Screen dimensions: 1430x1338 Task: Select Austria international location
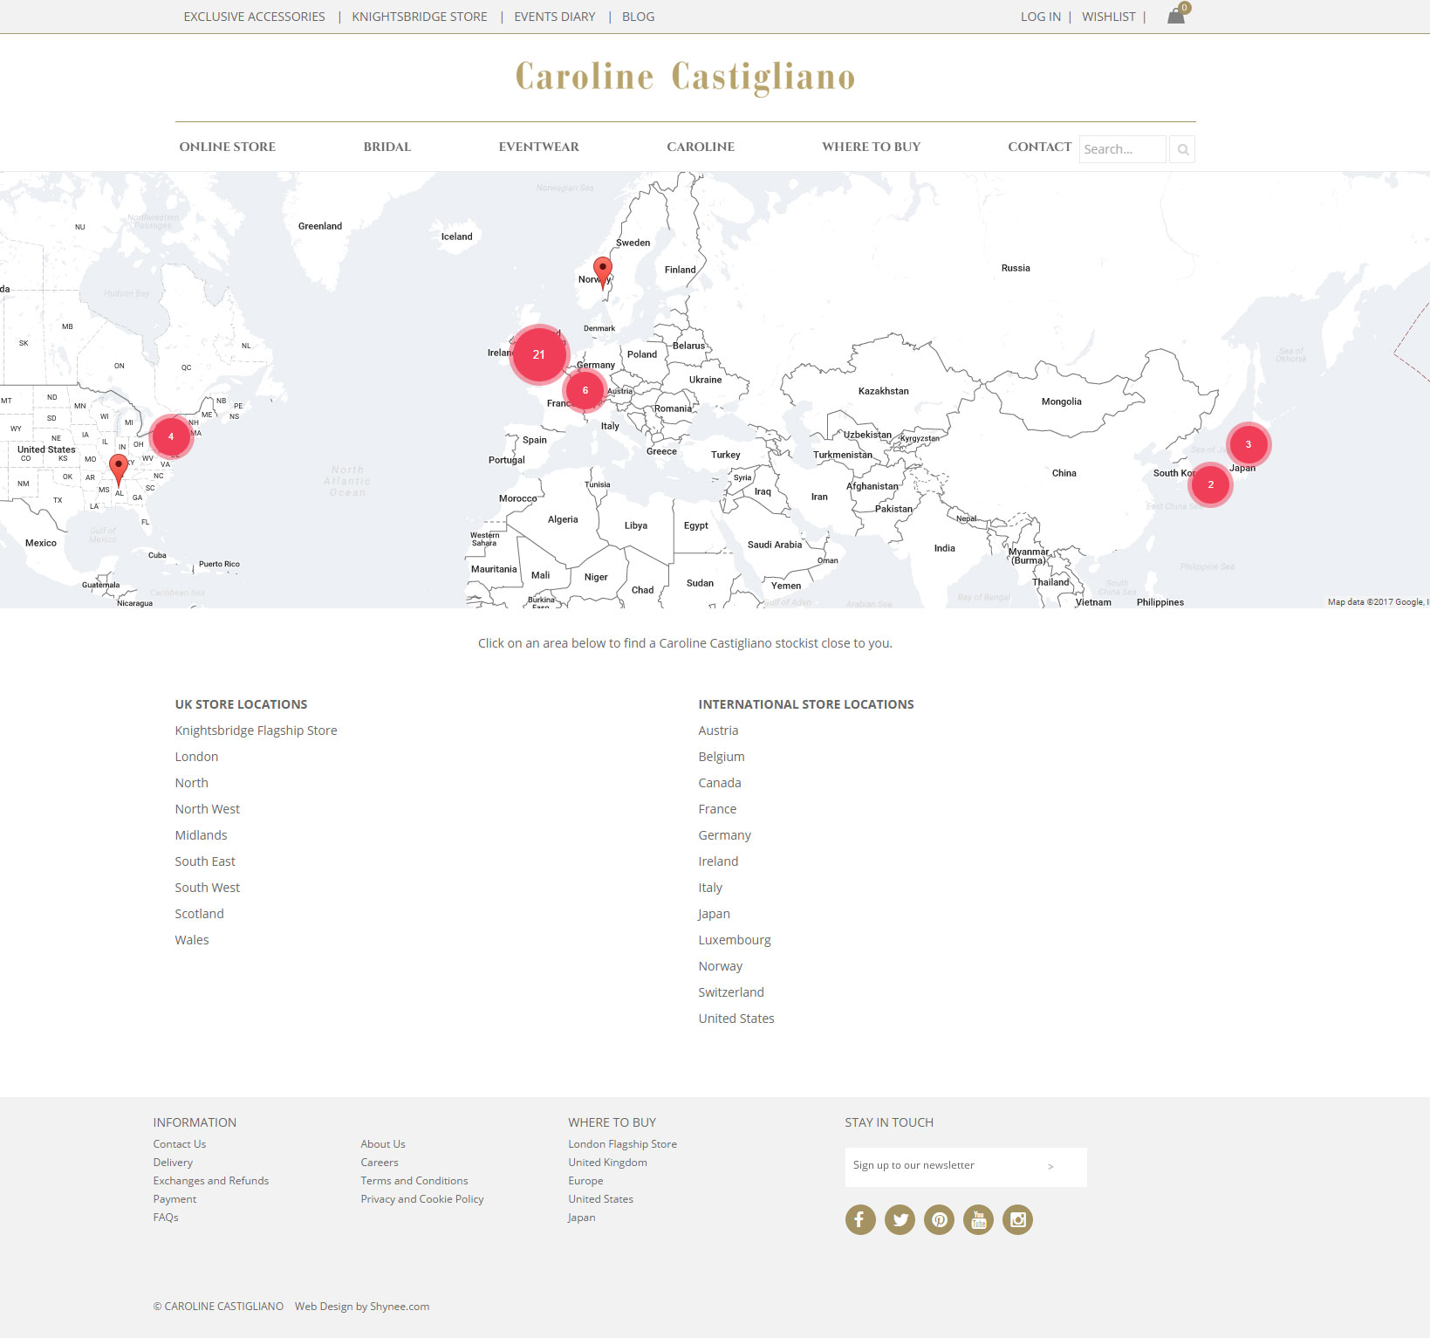tap(718, 731)
